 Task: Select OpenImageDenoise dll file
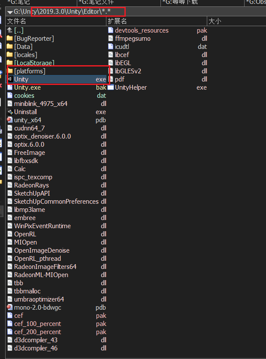point(57,250)
